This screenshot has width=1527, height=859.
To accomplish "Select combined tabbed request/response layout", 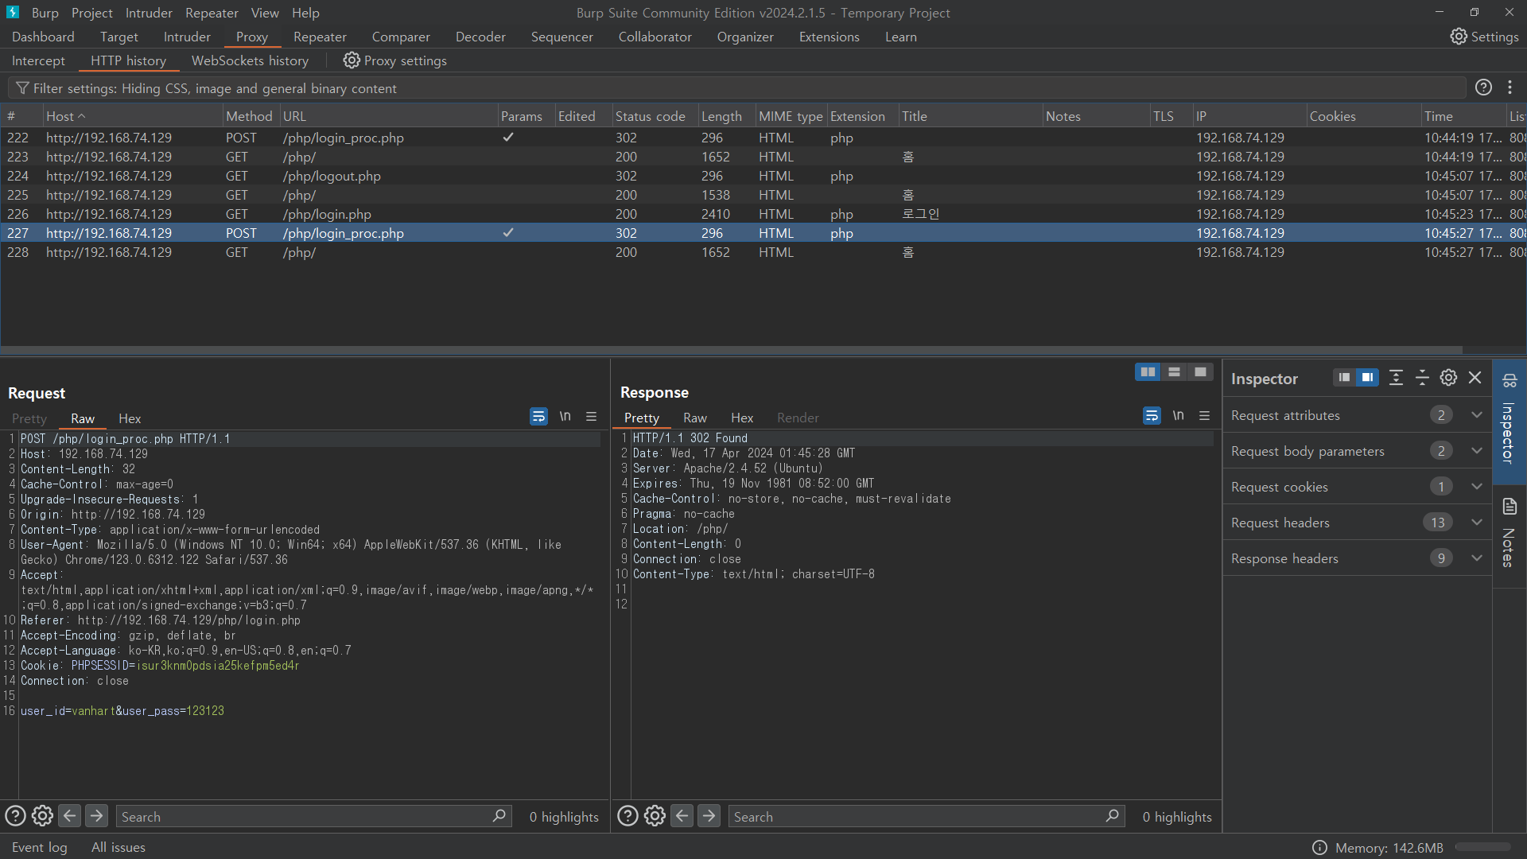I will tap(1200, 372).
